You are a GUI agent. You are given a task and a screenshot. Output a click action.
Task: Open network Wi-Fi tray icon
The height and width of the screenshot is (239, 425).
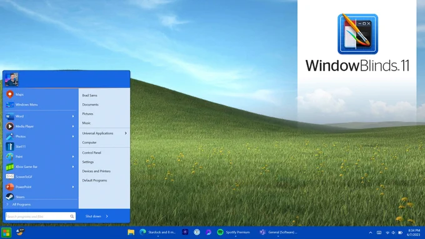(387, 233)
